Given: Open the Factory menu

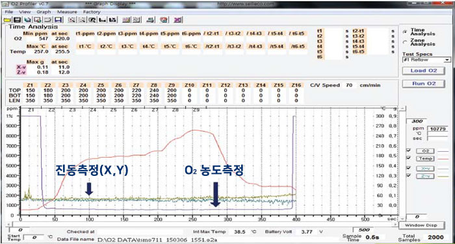Looking at the screenshot, I should [92, 12].
